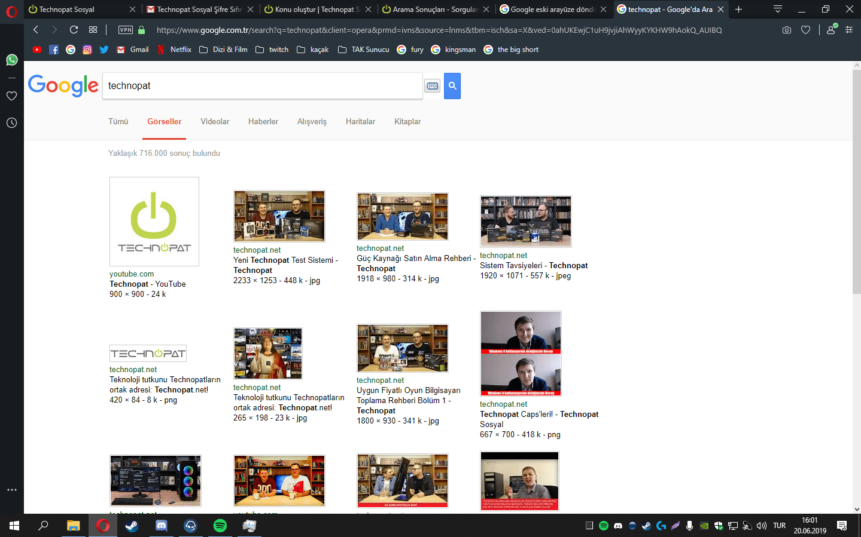This screenshot has height=537, width=861.
Task: Switch to Haritalar results
Action: point(360,122)
